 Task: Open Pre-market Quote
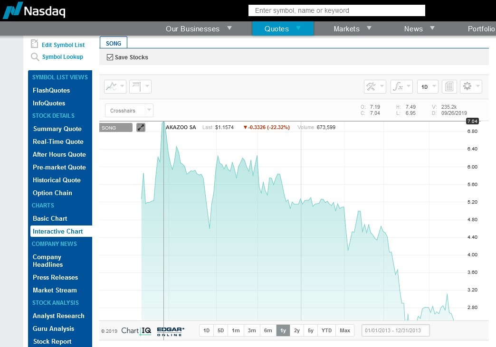(59, 167)
